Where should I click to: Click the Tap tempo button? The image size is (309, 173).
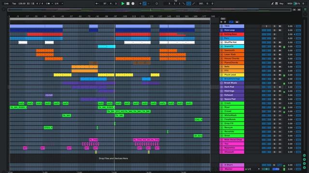(x=14, y=3)
